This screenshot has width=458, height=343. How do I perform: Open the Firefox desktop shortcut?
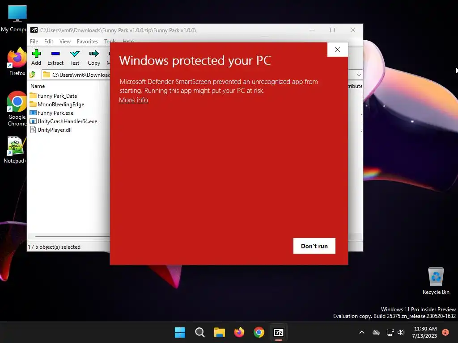(17, 62)
